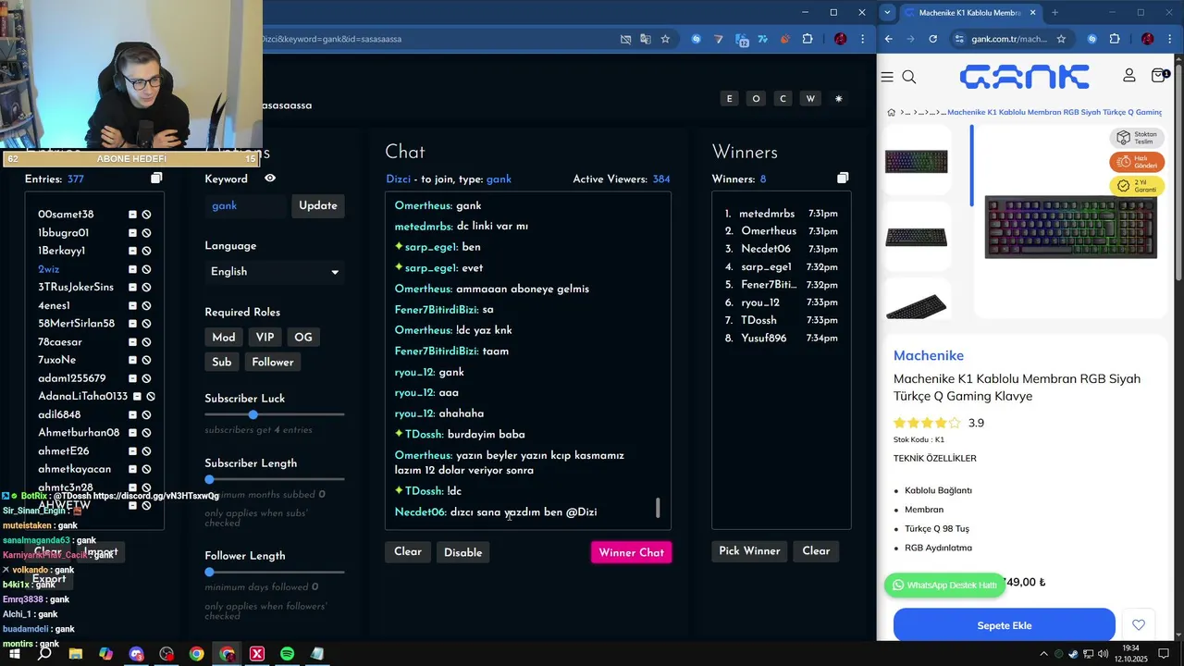Add product to favorites with heart icon
The image size is (1184, 666).
(x=1139, y=625)
